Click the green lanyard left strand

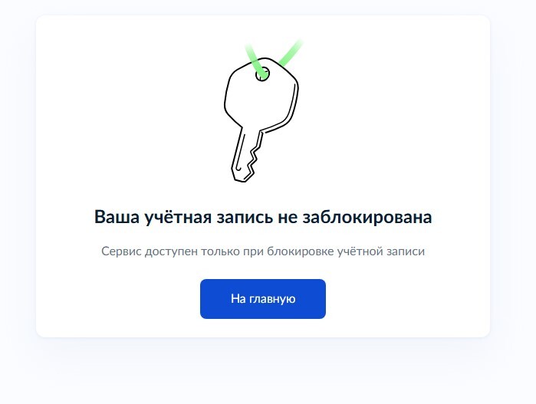pyautogui.click(x=255, y=59)
